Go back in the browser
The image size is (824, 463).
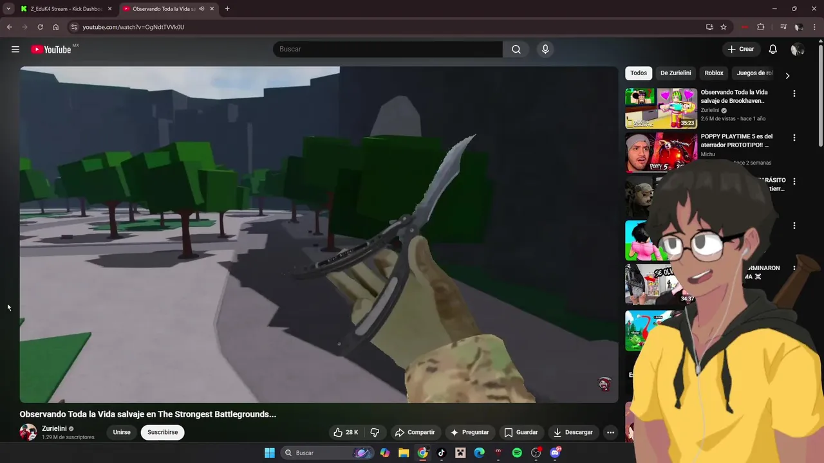(x=9, y=27)
